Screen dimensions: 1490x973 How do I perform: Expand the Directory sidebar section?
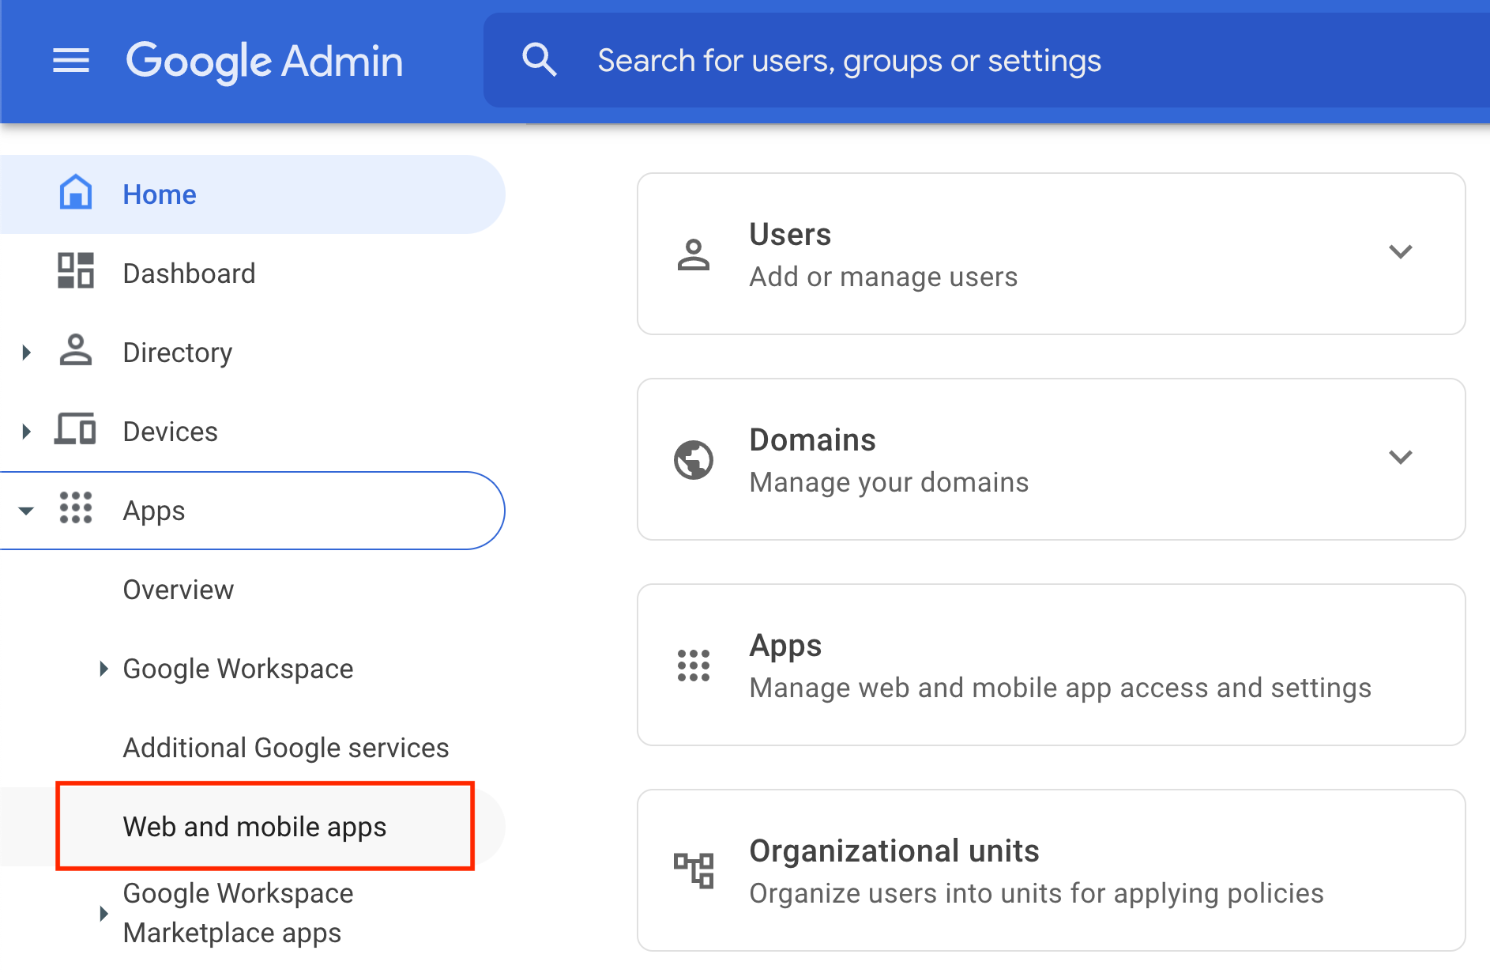tap(26, 352)
